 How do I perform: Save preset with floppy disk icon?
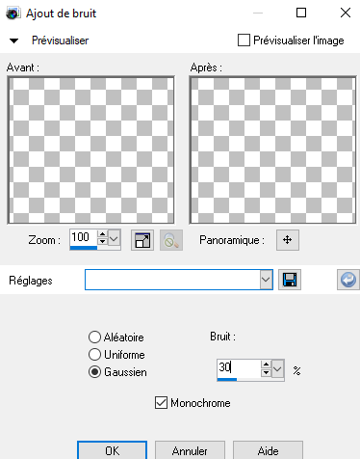[290, 280]
